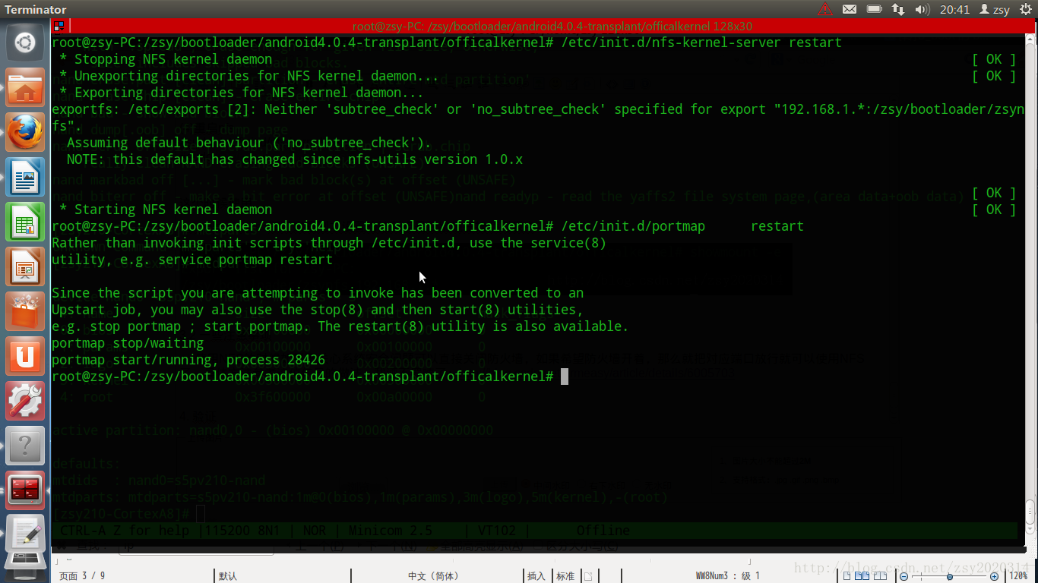Click the terminal cursor at the last prompt
Viewport: 1038px width, 583px height.
tap(565, 377)
